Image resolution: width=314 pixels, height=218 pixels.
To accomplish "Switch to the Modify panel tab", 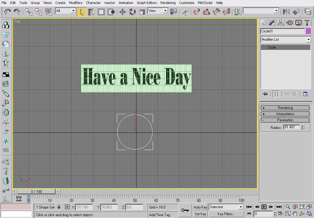I will click(272, 23).
